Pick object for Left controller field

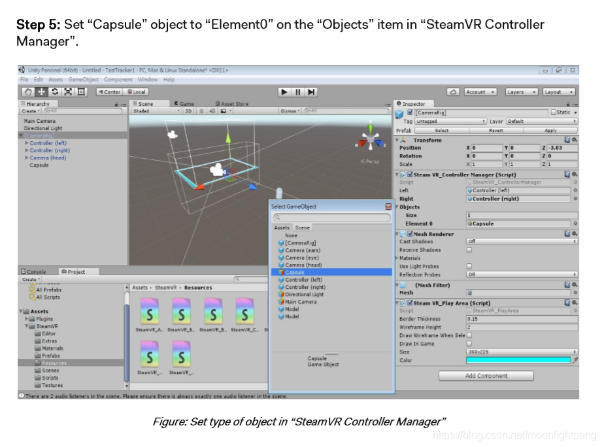575,190
